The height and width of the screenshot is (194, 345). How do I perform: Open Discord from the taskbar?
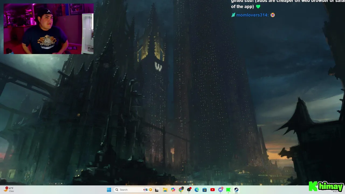[x=220, y=190]
